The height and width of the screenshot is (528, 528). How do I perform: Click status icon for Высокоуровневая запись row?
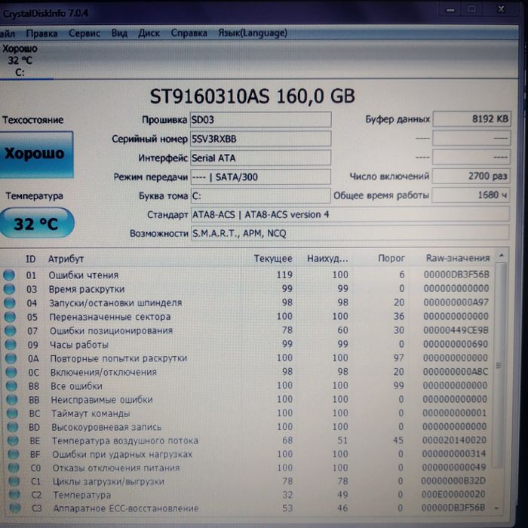[x=13, y=427]
